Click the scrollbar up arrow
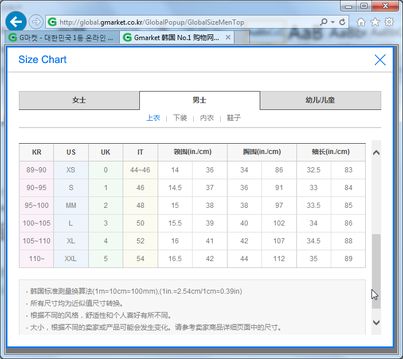The image size is (403, 359). [376, 152]
